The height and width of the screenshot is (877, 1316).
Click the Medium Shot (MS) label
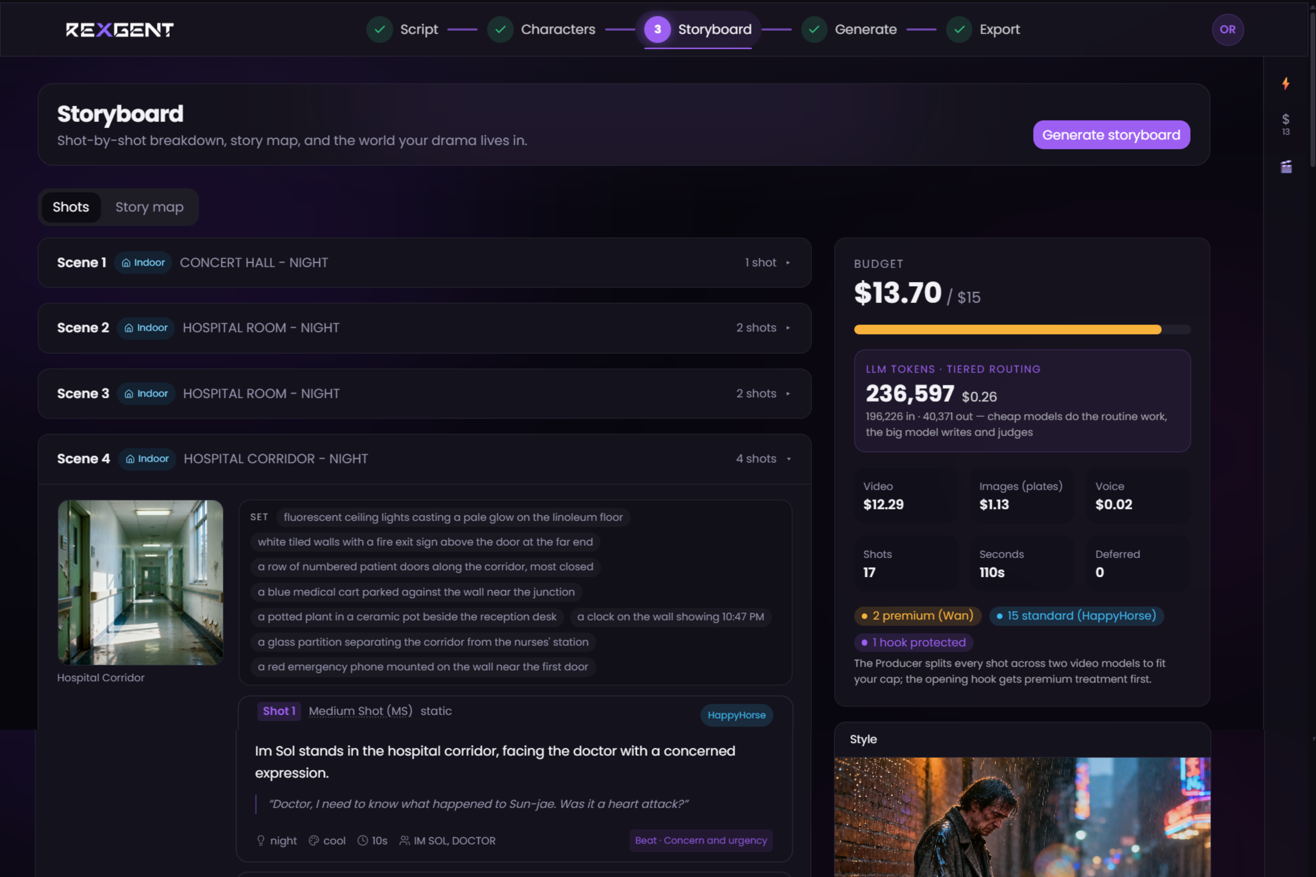click(360, 712)
